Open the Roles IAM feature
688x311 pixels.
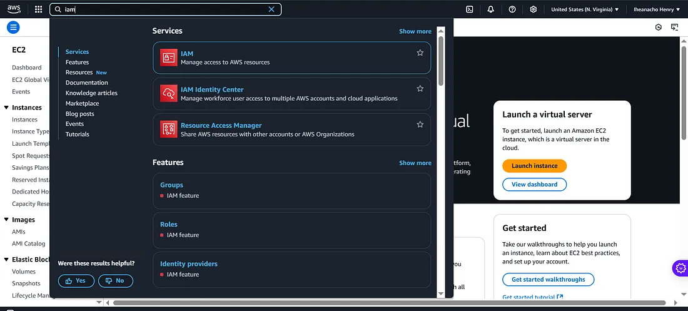tap(292, 230)
